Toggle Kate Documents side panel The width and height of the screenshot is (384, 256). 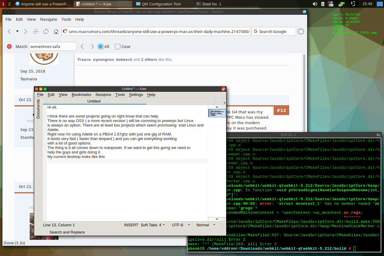pos(38,109)
